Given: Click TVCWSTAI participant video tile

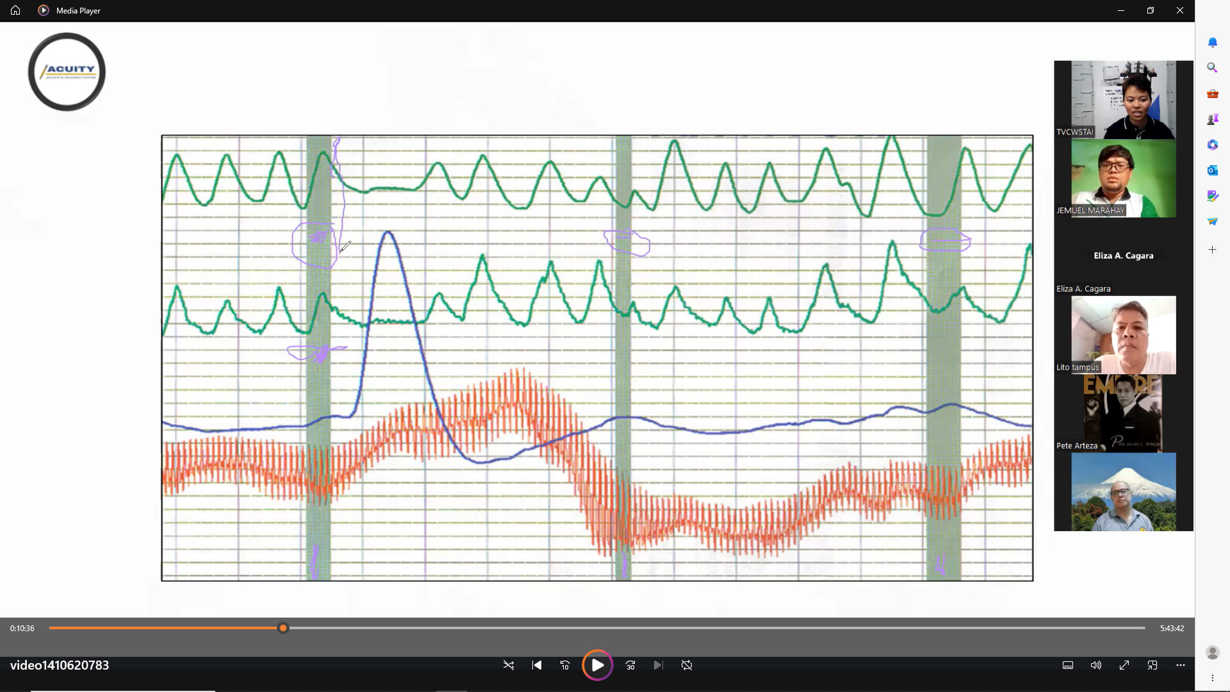Looking at the screenshot, I should (x=1123, y=100).
